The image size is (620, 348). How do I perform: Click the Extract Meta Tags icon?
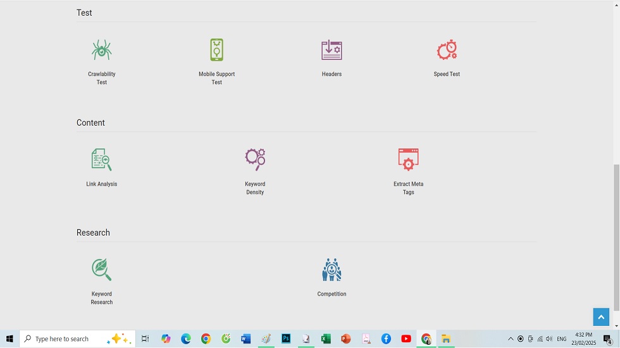tap(408, 160)
